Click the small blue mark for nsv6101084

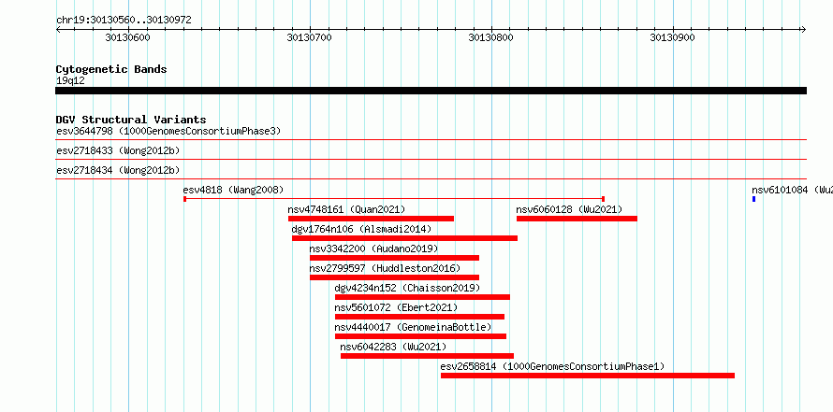(753, 199)
